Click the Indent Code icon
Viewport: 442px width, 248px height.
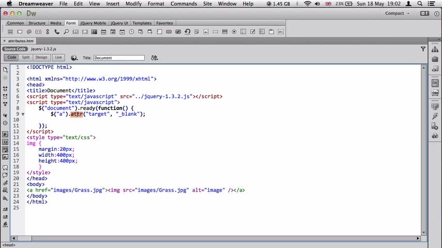click(5, 209)
